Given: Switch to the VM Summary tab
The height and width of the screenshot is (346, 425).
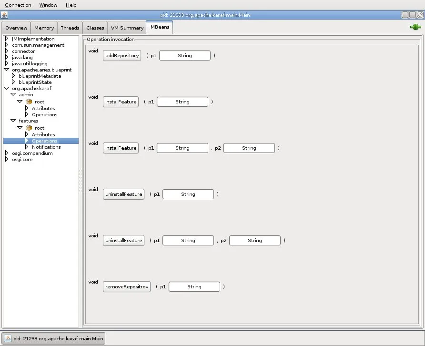Looking at the screenshot, I should point(126,28).
